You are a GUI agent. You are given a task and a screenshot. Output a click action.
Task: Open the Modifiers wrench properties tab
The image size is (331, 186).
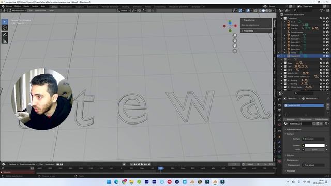tap(279, 142)
